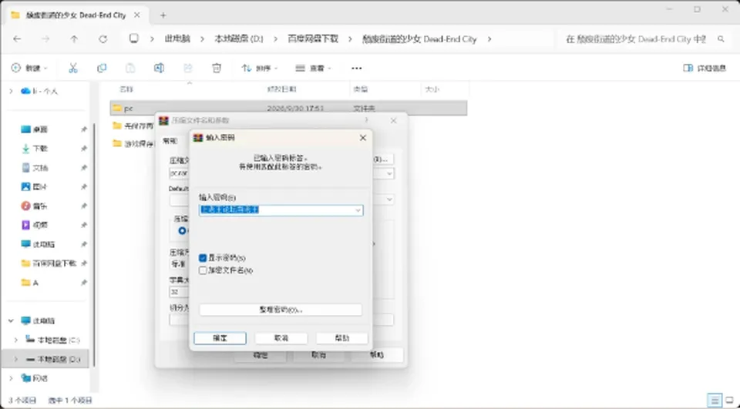The height and width of the screenshot is (409, 740).
Task: Click OK in the enter password dialog
Action: [220, 338]
